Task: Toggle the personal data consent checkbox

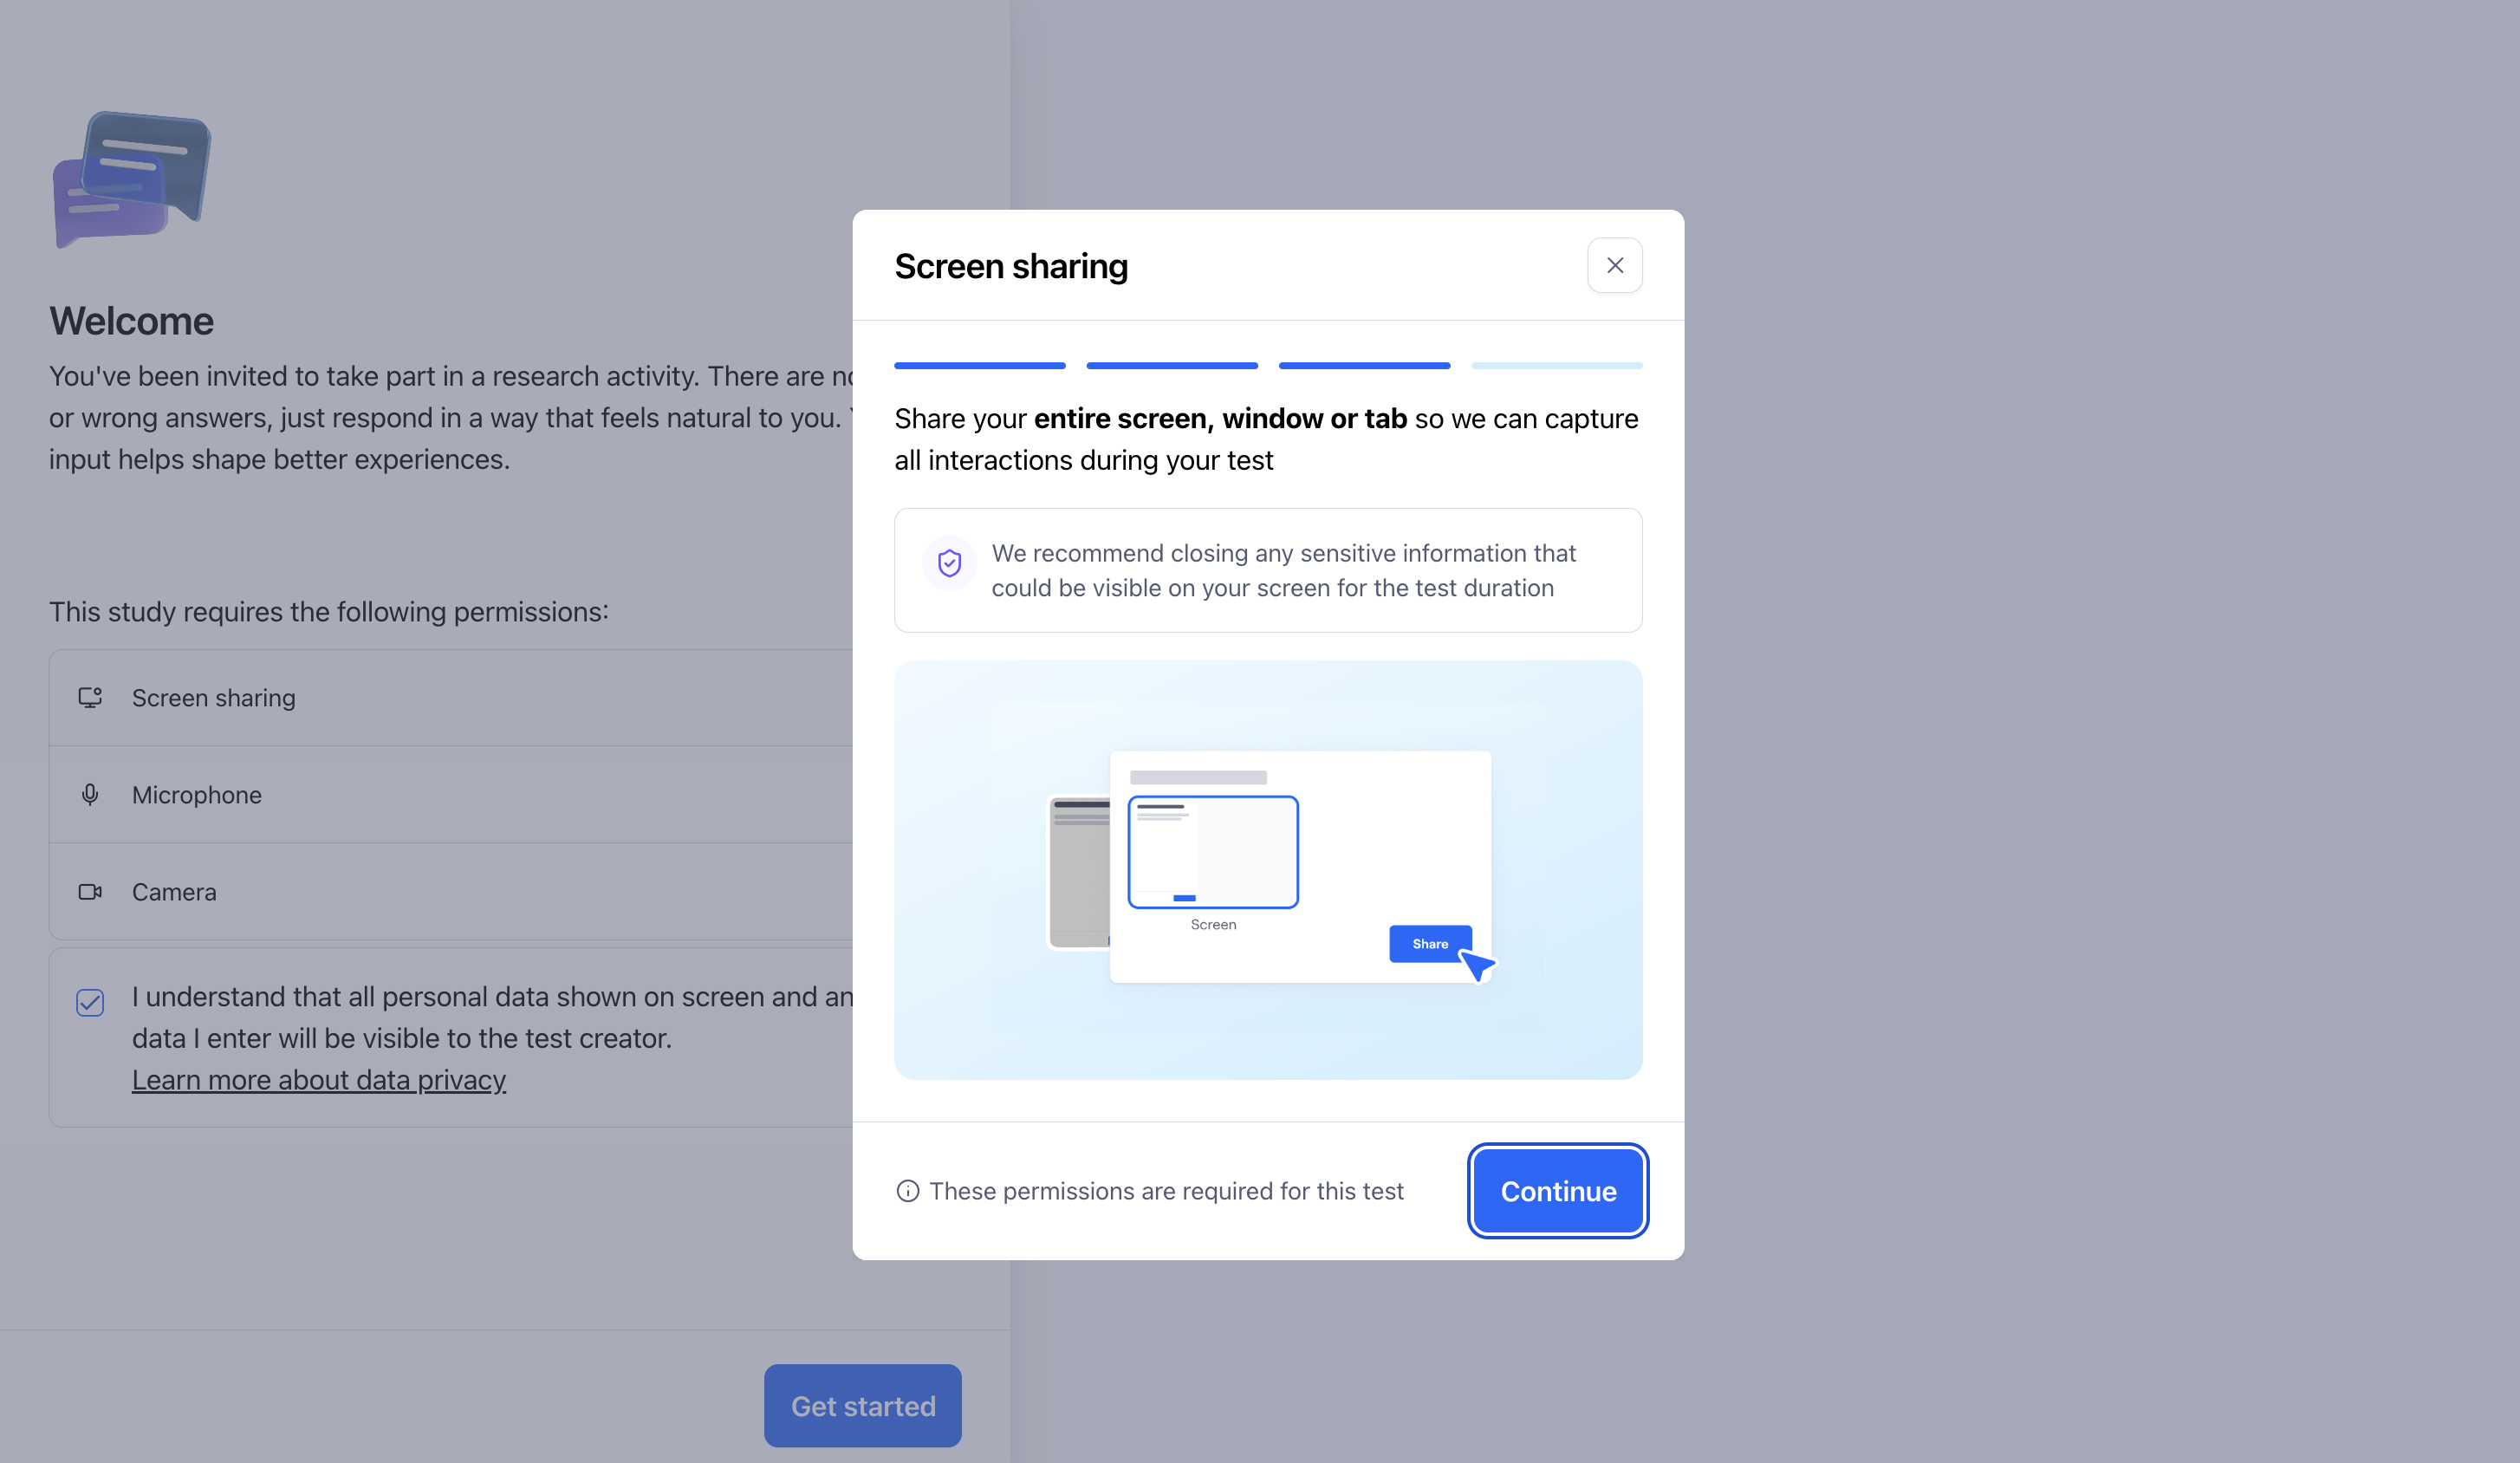Action: [x=90, y=1002]
